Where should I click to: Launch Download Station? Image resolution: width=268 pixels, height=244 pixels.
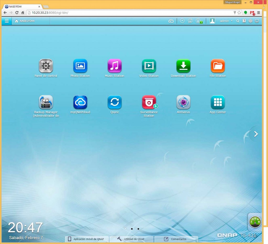183,66
